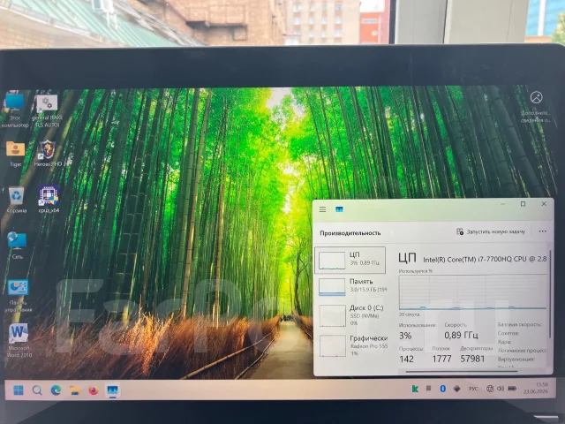The width and height of the screenshot is (565, 424).
Task: Launch Microsoft Word 2010 shortcut
Action: (19, 341)
